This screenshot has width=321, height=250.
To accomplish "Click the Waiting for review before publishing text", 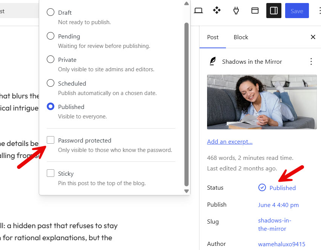I will (x=104, y=46).
